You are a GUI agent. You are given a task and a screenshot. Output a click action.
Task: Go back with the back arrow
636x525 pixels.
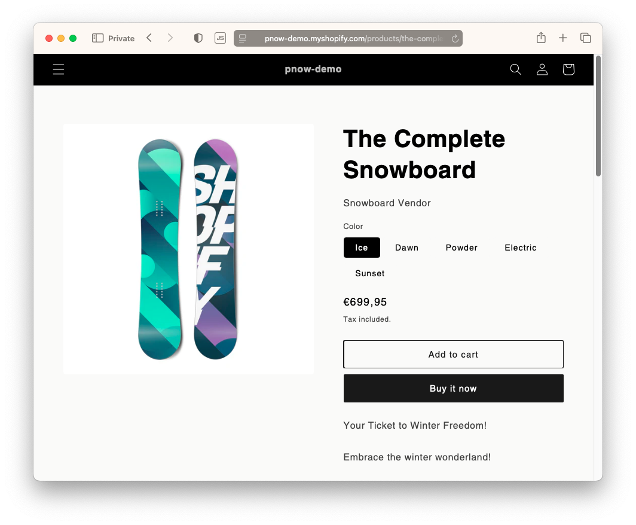(x=149, y=38)
